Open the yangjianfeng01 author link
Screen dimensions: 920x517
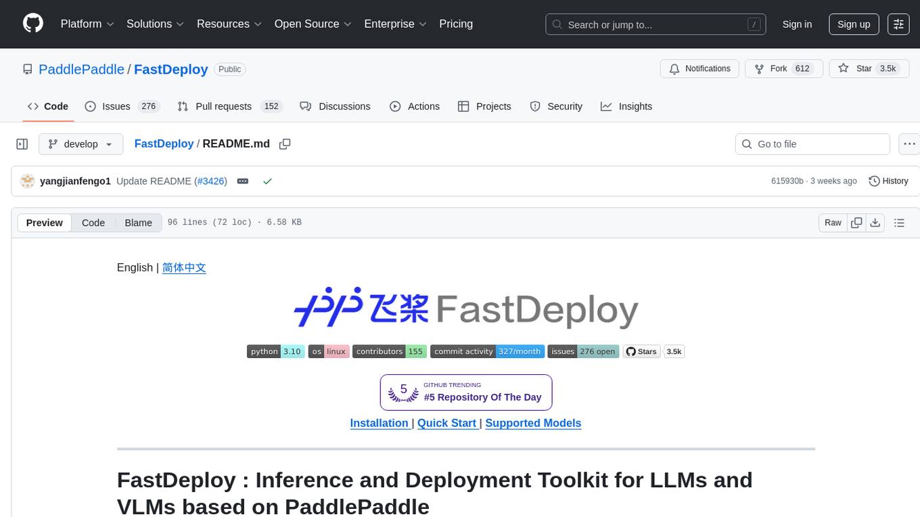[x=75, y=181]
